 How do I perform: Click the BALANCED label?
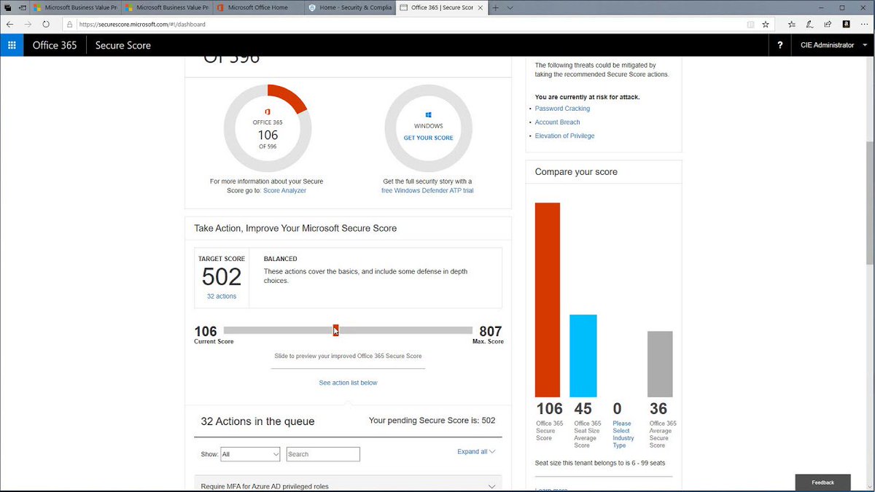(280, 259)
